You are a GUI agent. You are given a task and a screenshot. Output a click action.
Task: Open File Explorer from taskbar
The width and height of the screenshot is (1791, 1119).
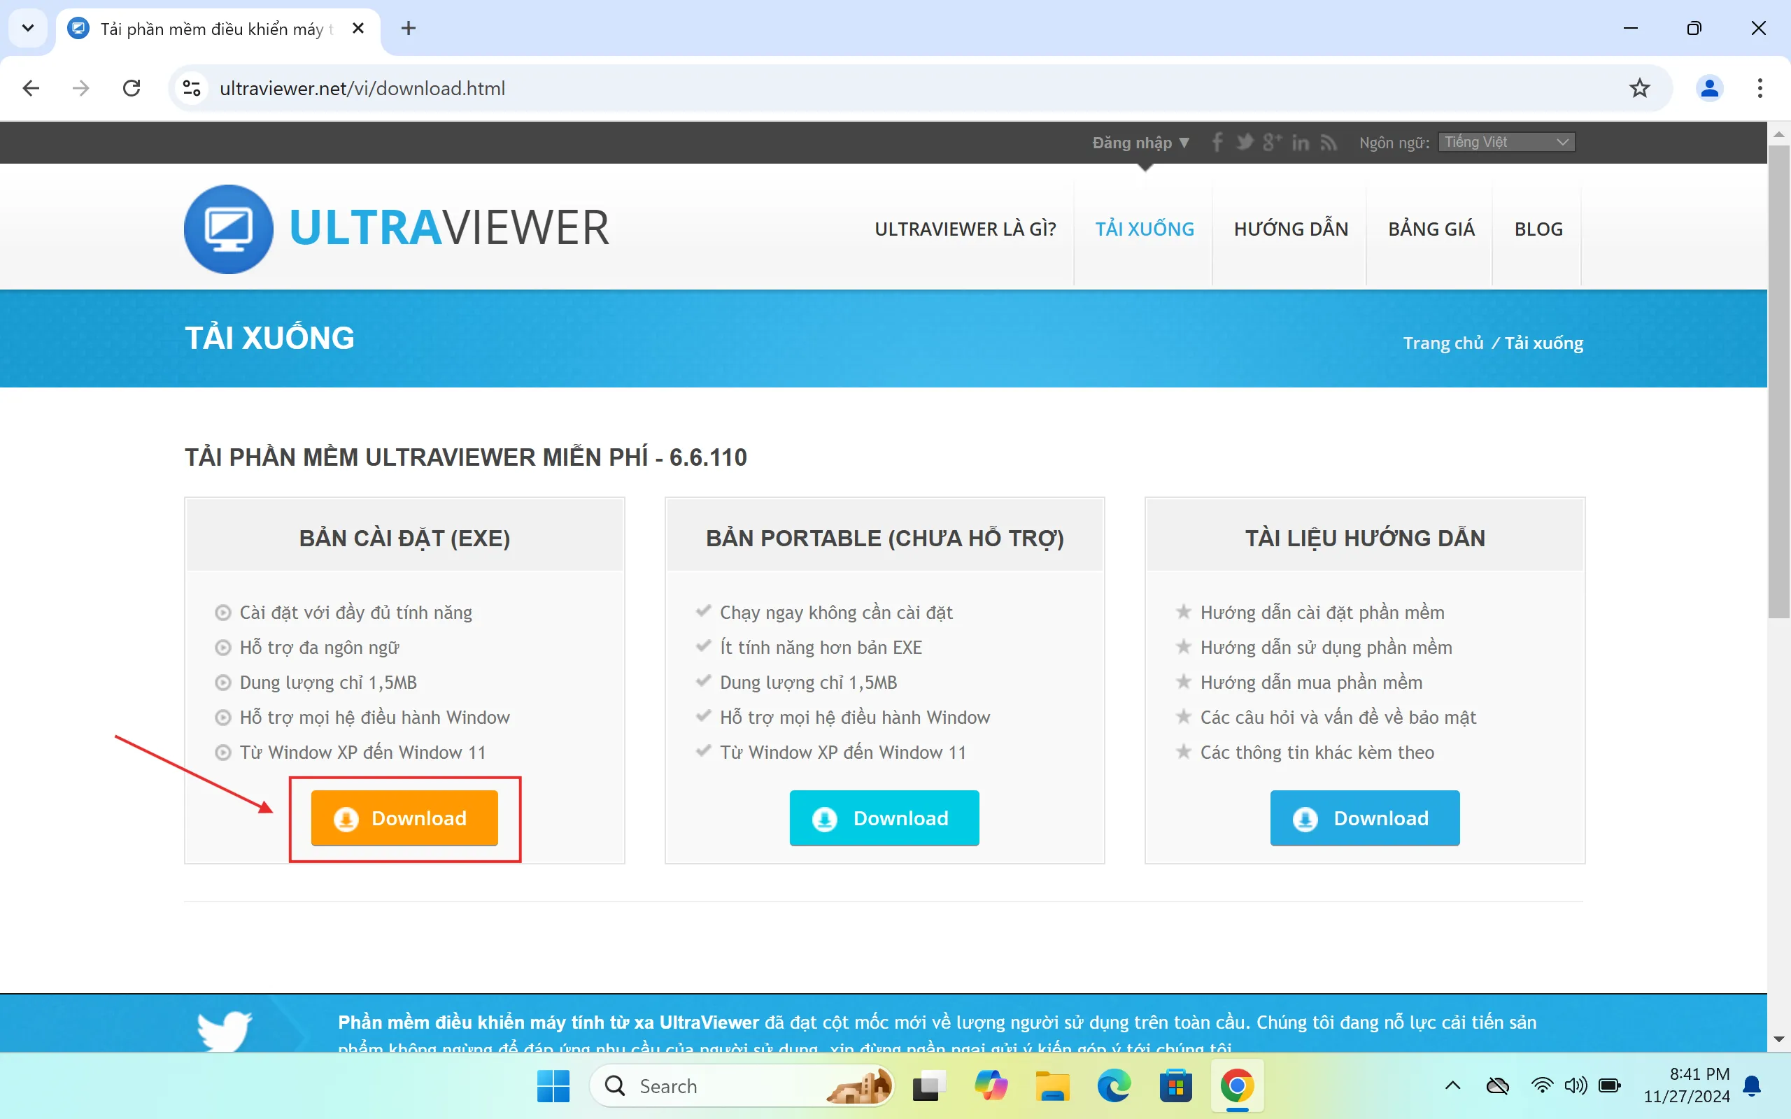pyautogui.click(x=1052, y=1085)
